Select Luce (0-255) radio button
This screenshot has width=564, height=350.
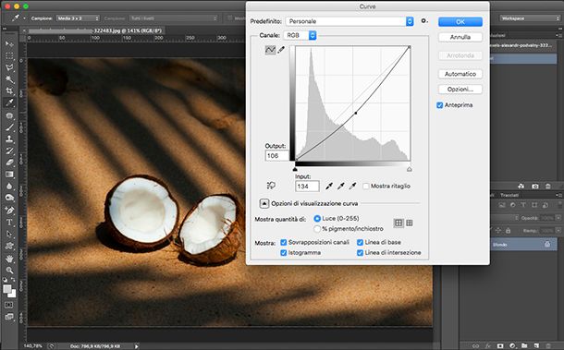pos(317,219)
